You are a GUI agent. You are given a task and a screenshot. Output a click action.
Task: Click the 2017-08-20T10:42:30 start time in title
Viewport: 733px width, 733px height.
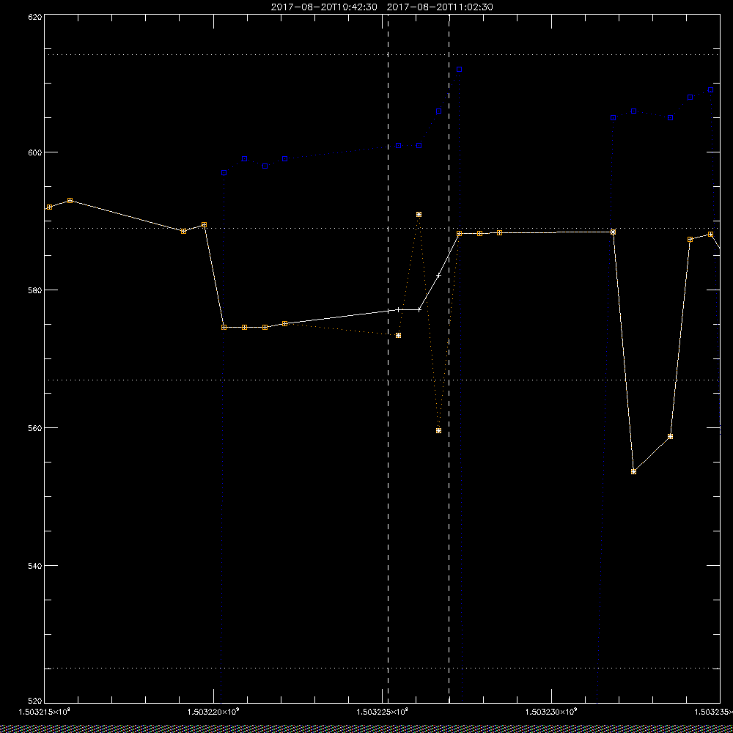click(324, 7)
